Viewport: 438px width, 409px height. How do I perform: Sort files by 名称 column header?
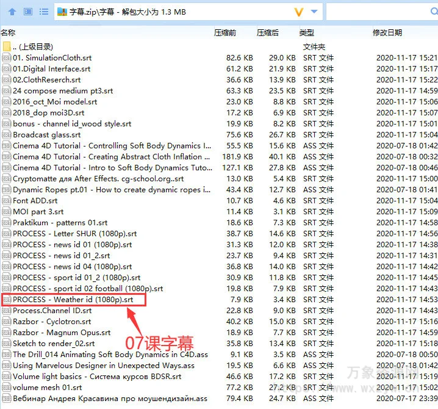(9, 32)
